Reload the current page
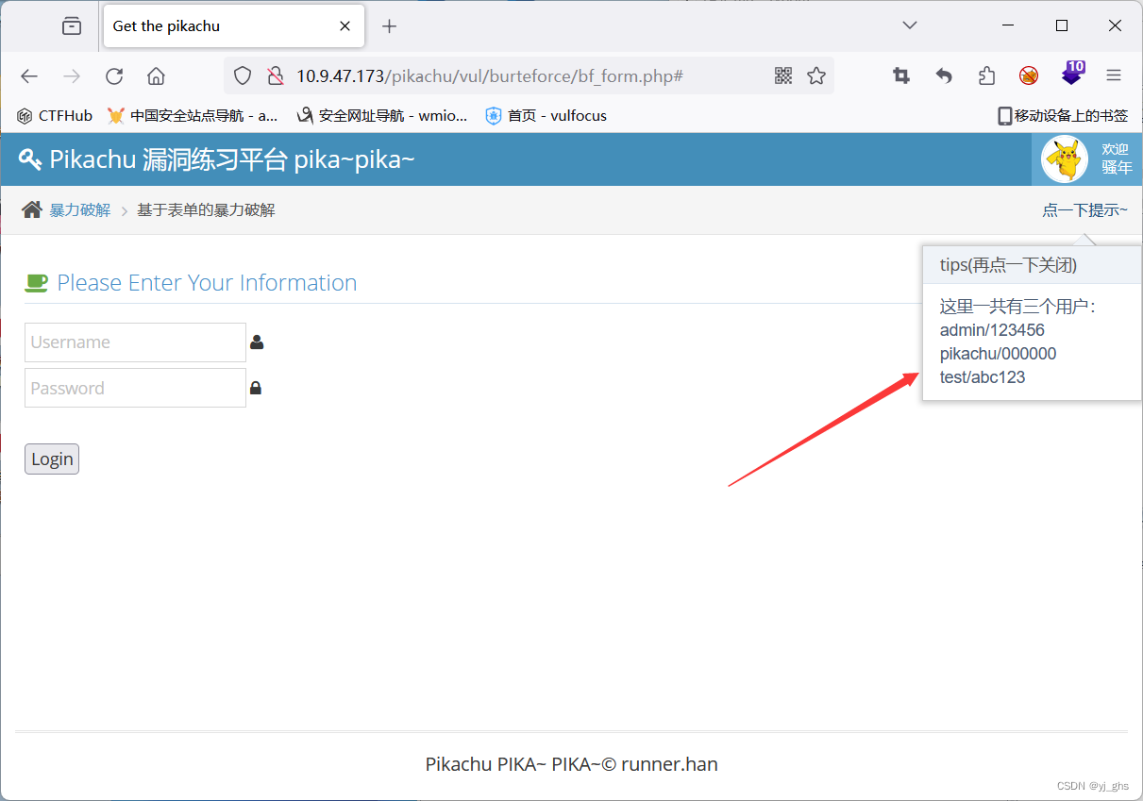The image size is (1143, 801). 114,76
